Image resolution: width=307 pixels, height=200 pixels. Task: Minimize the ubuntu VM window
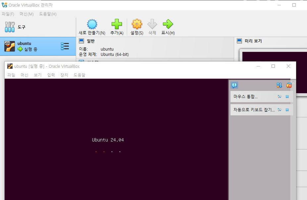click(x=258, y=66)
